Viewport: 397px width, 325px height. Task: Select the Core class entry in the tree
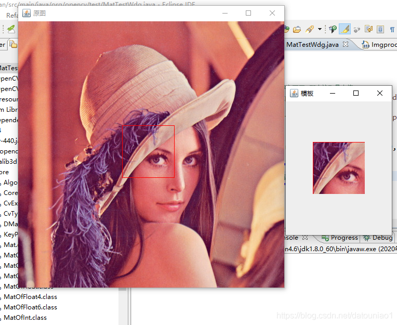9,193
